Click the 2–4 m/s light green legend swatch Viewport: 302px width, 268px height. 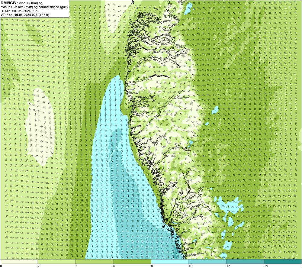tap(57, 261)
